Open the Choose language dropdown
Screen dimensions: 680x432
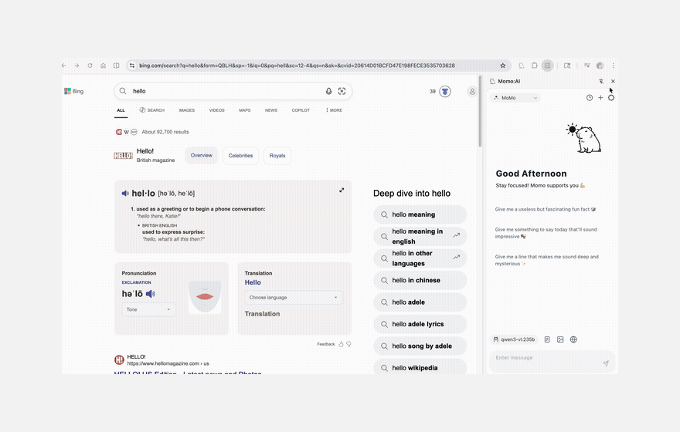point(294,297)
